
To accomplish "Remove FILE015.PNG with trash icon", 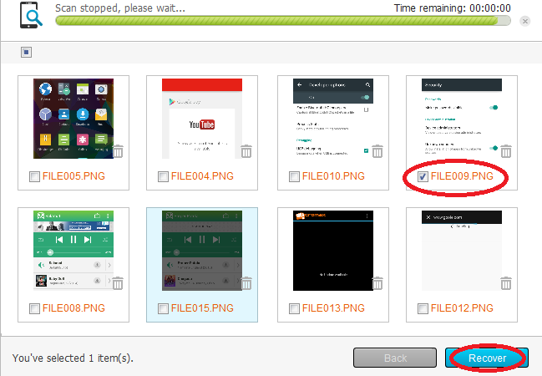I will (246, 283).
